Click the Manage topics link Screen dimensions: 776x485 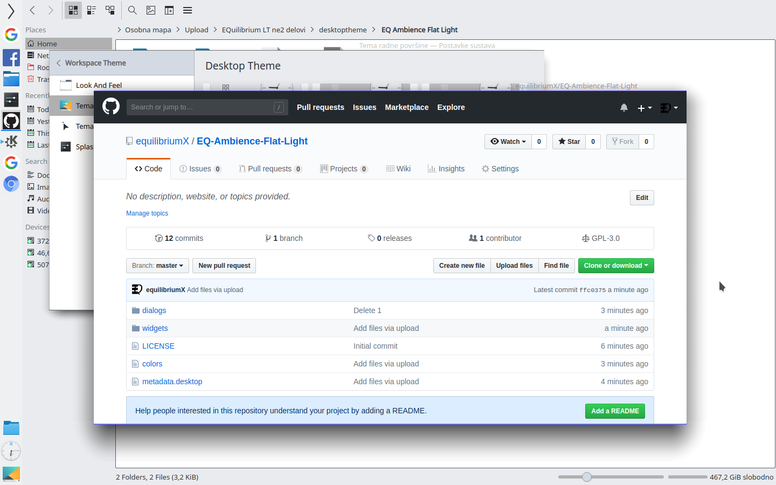click(x=147, y=213)
